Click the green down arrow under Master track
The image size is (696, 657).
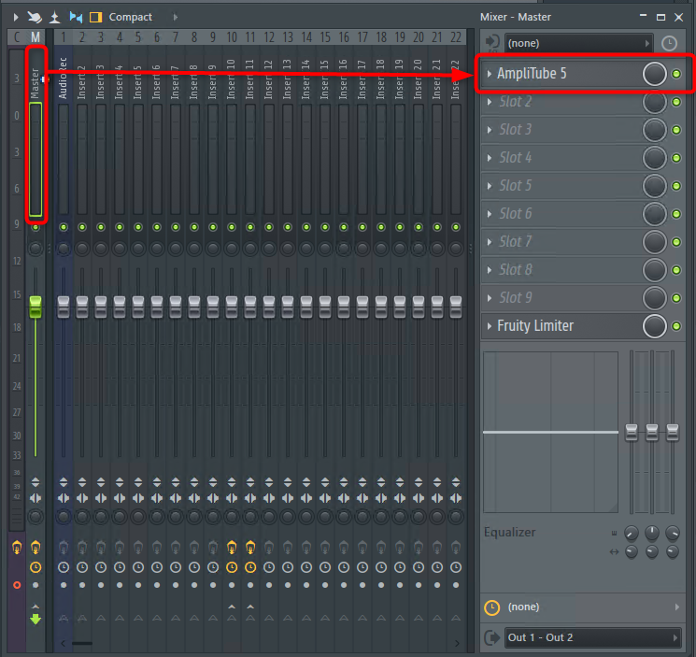tap(36, 618)
